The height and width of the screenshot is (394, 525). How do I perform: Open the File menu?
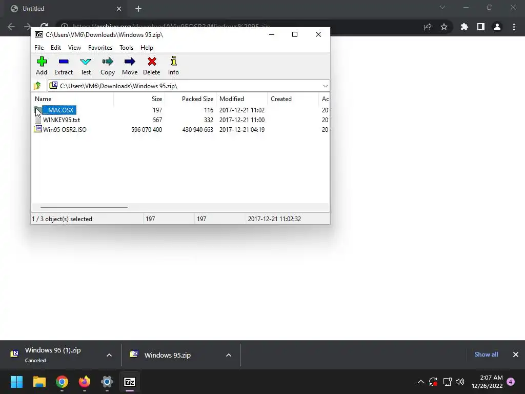[39, 48]
